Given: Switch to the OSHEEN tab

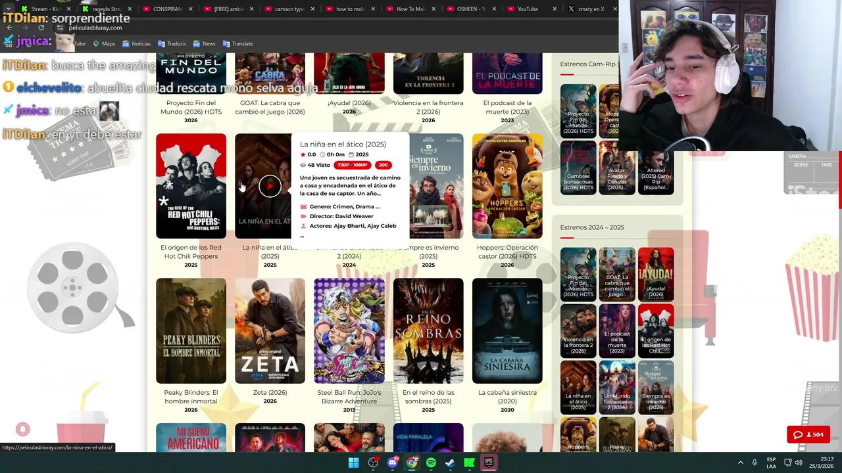Looking at the screenshot, I should (472, 9).
